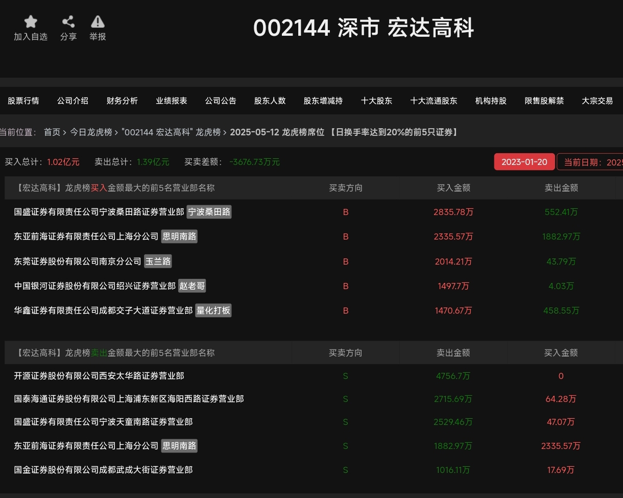
Task: Open the 机构持股 tab
Action: (491, 101)
